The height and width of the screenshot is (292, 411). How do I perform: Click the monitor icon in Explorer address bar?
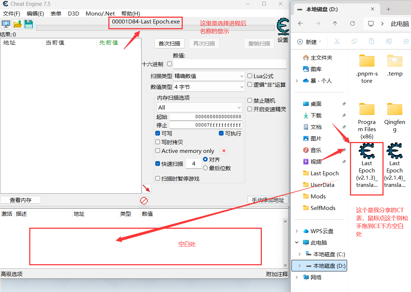(x=371, y=23)
